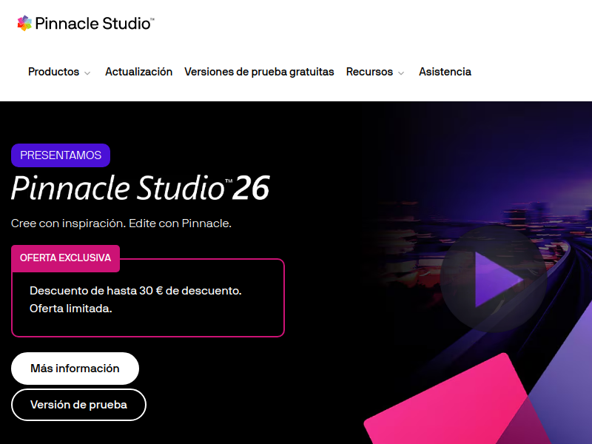
Task: Expand the chevron beside Recursos
Action: pyautogui.click(x=401, y=73)
